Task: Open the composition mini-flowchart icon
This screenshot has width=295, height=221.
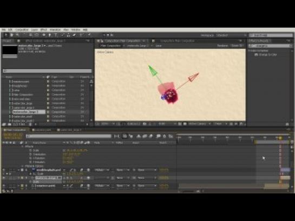Action: (x=117, y=136)
